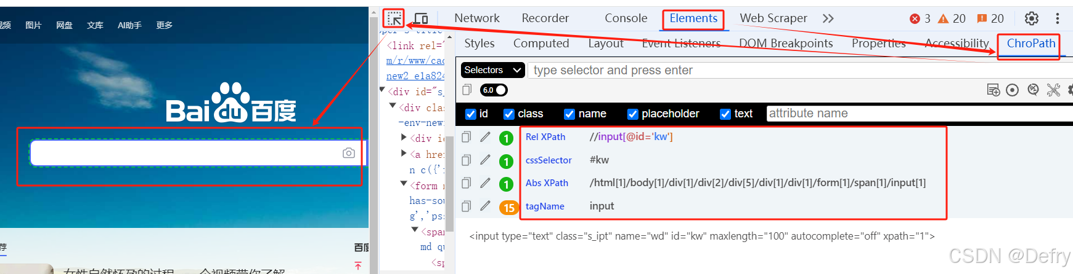This screenshot has height=274, width=1073.
Task: Open Baidu 文库 link
Action: tap(95, 25)
